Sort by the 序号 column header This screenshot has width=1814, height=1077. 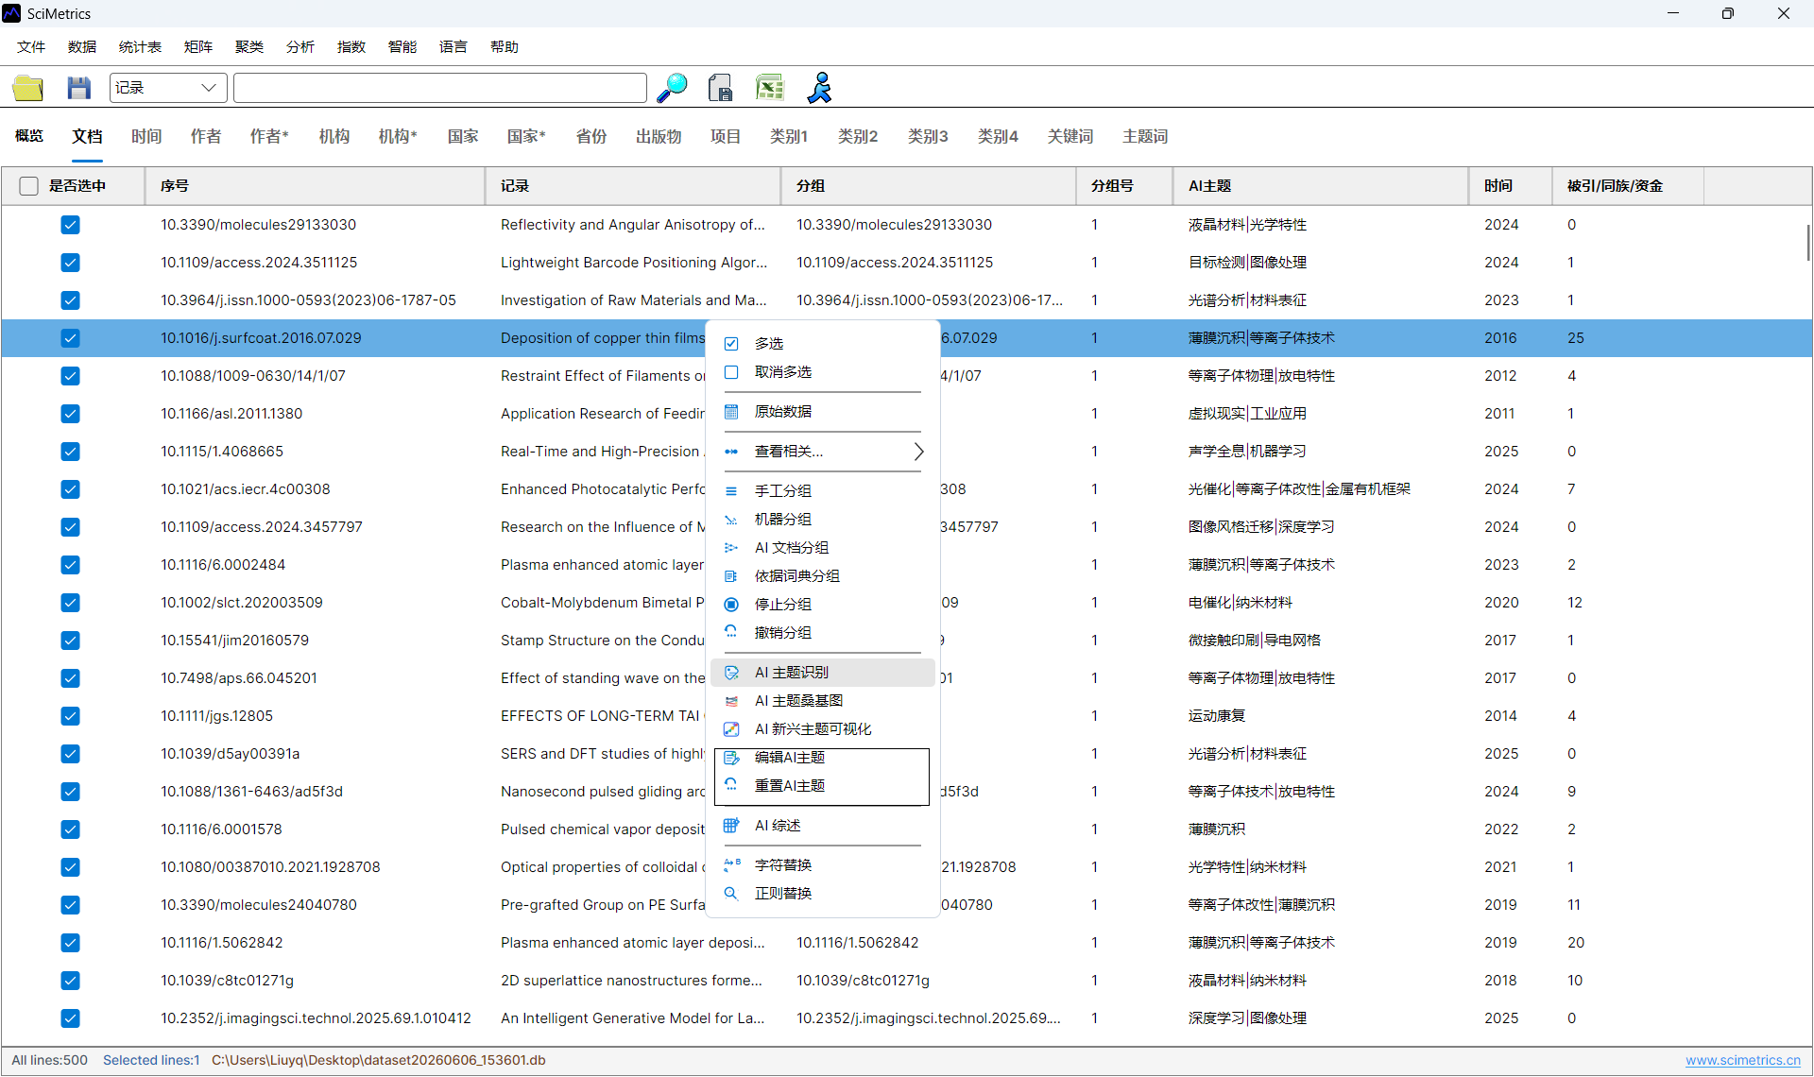[315, 186]
